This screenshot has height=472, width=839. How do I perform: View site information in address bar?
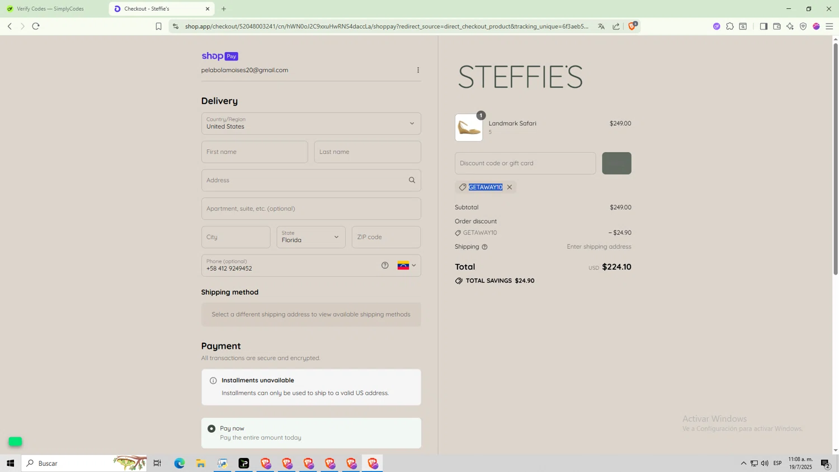click(x=176, y=26)
